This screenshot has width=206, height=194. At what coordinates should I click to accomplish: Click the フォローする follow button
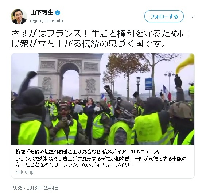point(164,16)
